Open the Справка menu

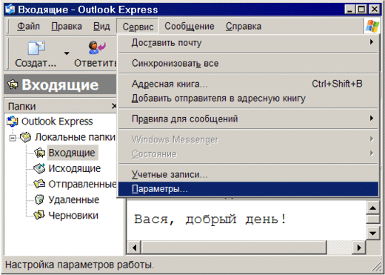point(244,26)
